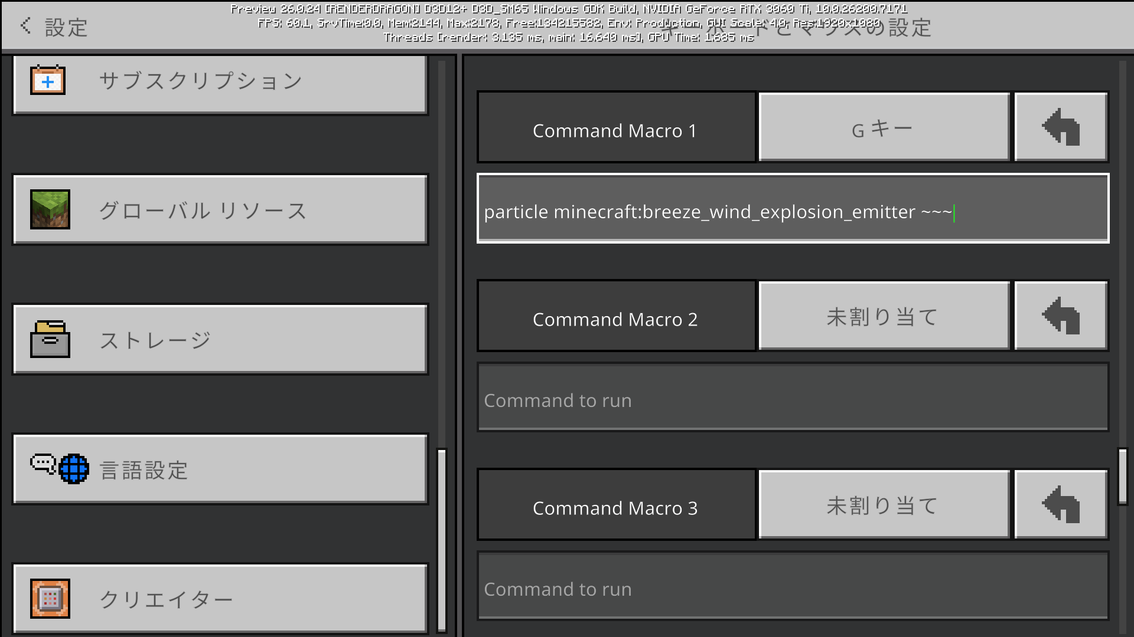Screen dimensions: 1134x637
Task: Select the grass block icon for グローバル リソース
Action: (x=50, y=209)
